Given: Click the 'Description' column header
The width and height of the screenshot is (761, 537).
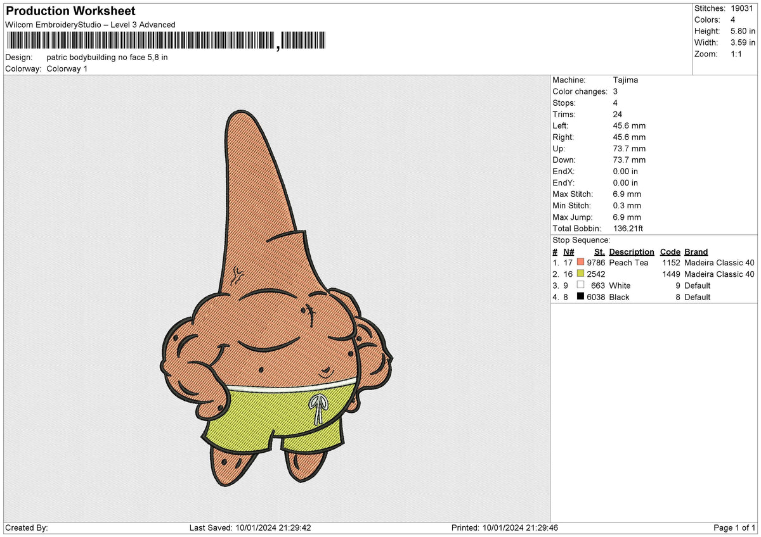Looking at the screenshot, I should [632, 251].
